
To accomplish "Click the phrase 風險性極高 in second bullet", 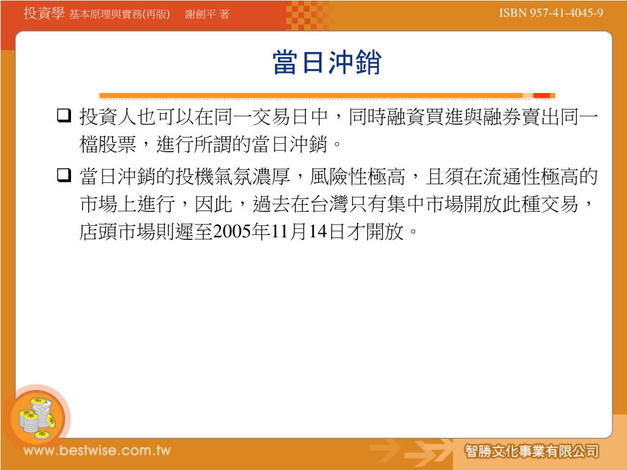I will click(x=358, y=176).
